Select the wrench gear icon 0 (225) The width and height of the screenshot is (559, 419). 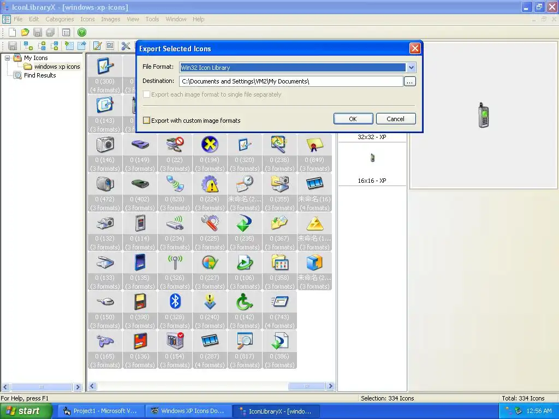click(210, 231)
